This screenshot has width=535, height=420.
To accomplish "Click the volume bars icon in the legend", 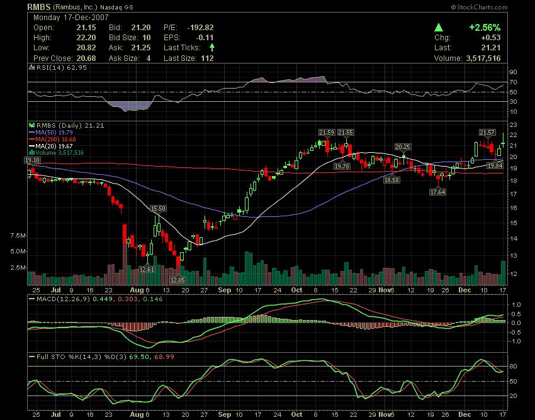I will click(32, 152).
